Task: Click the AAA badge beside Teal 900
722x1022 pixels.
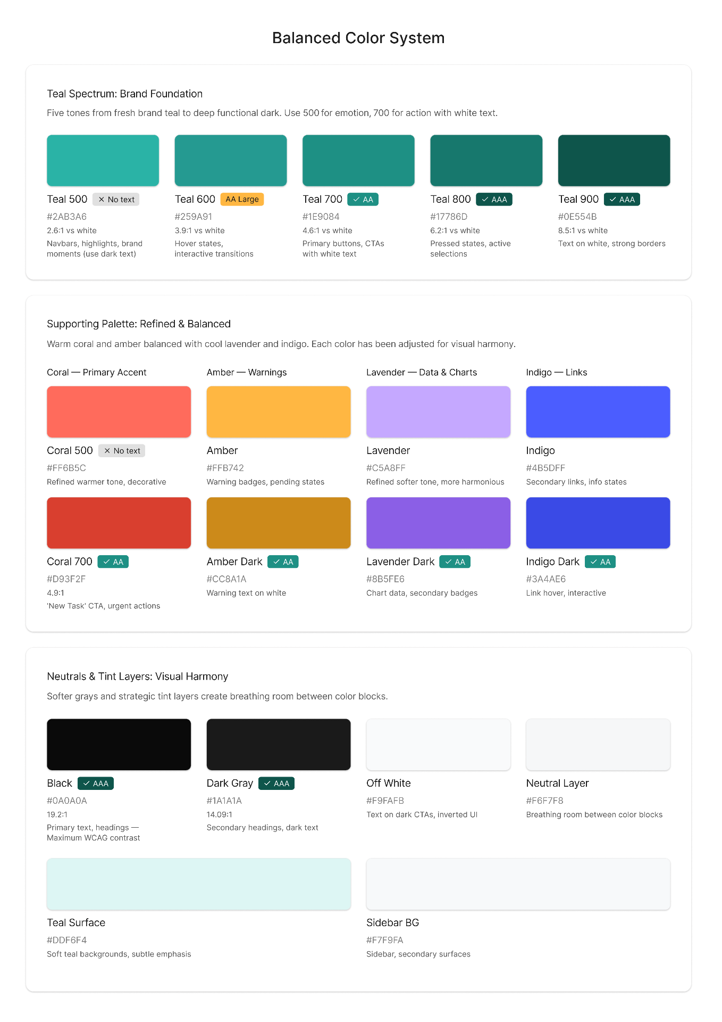Action: (622, 200)
